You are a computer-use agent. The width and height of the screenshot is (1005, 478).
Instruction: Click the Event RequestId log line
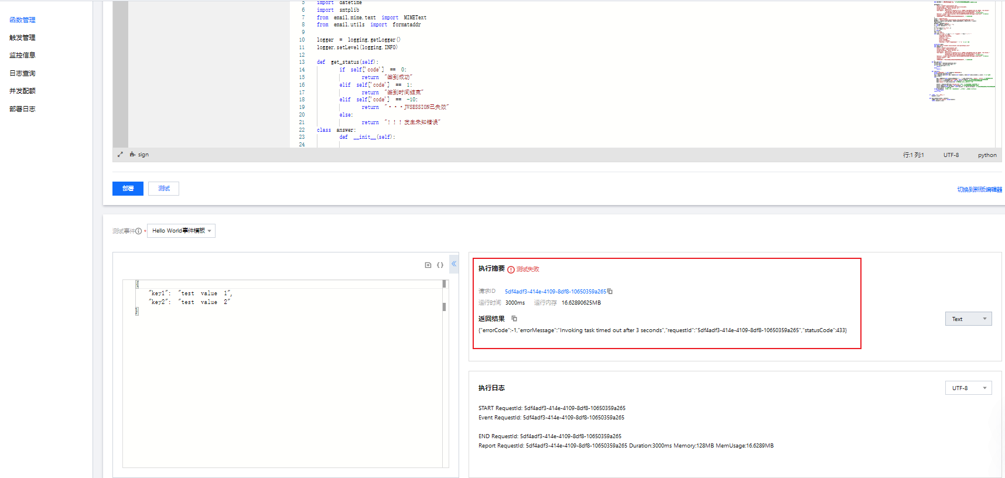click(551, 418)
